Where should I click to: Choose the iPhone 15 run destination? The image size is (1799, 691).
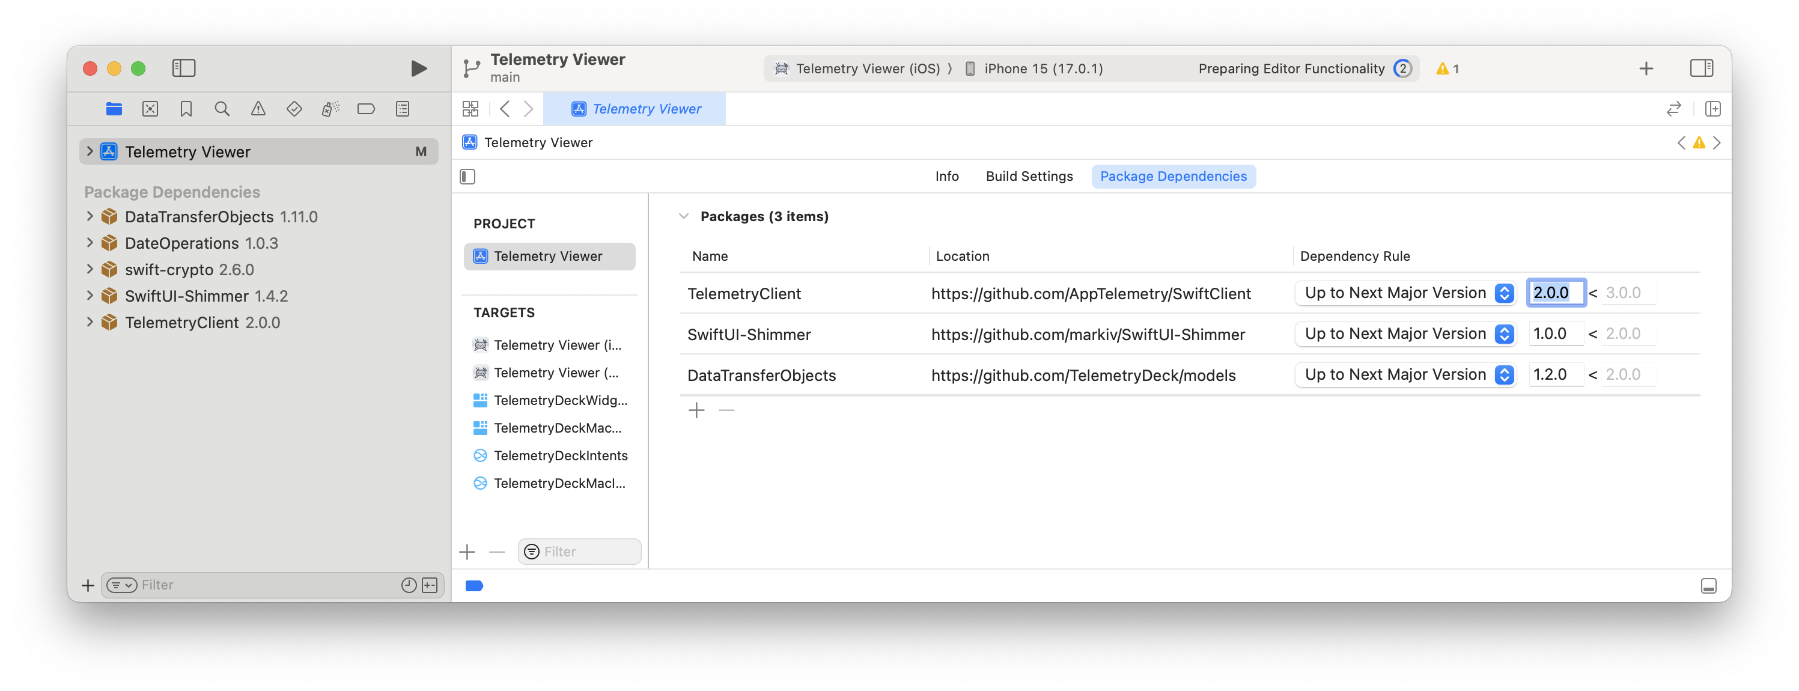[x=1034, y=68]
